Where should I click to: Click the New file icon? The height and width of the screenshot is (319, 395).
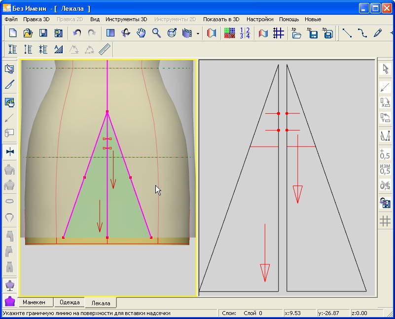tap(13, 33)
